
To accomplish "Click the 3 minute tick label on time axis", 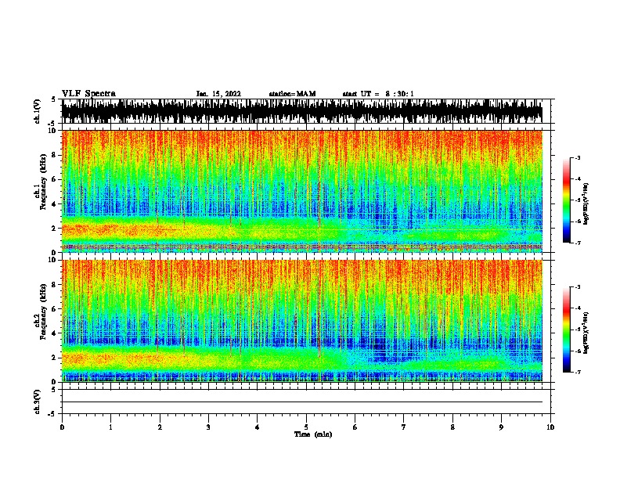I will 208,427.
